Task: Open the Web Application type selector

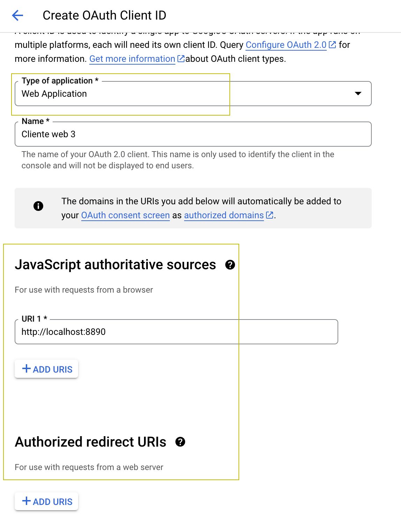Action: coord(193,94)
